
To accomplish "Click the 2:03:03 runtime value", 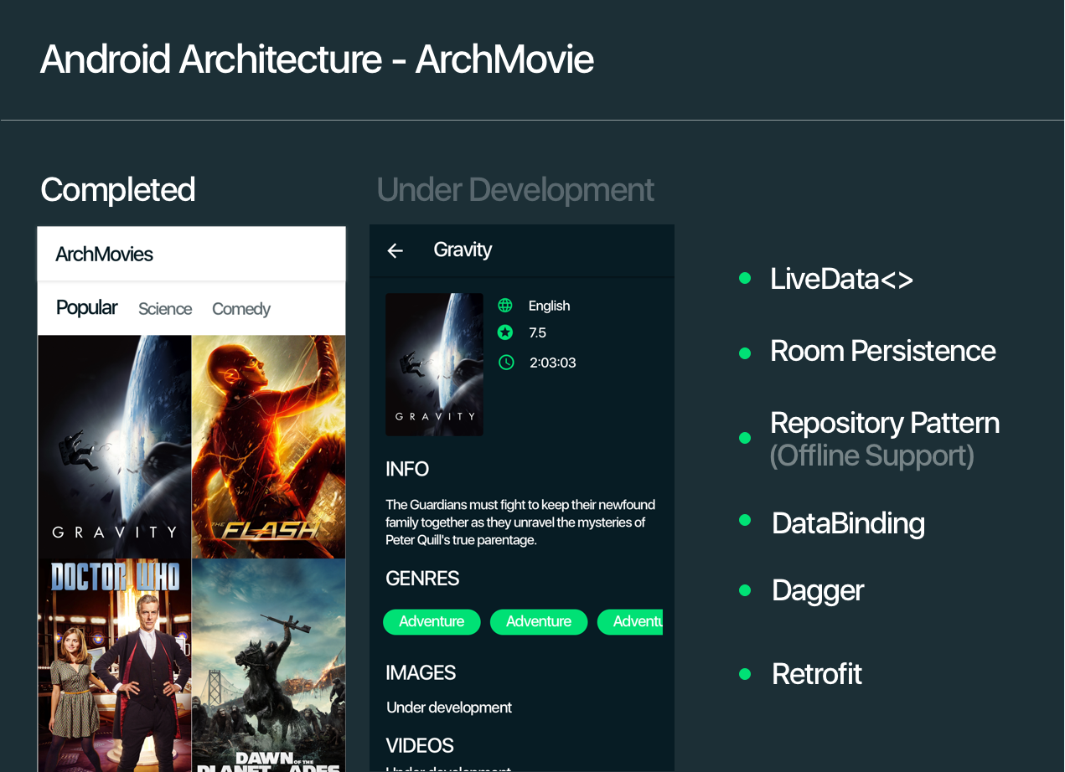I will pyautogui.click(x=553, y=363).
